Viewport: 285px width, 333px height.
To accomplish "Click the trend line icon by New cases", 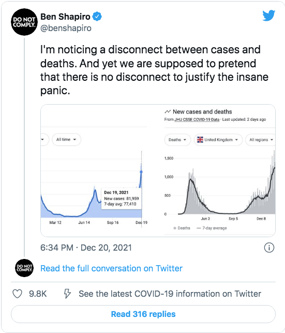I will point(168,111).
